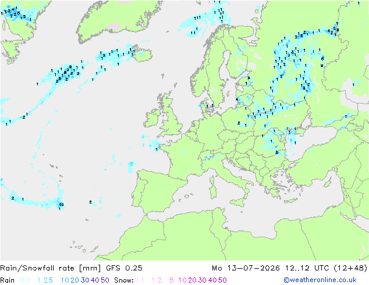Pick the Snow legend 0.1 color value

point(139,280)
